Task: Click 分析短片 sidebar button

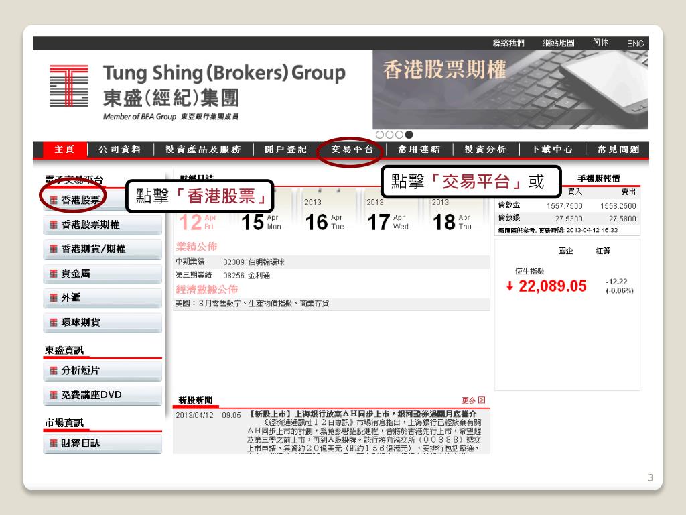Action: click(102, 371)
